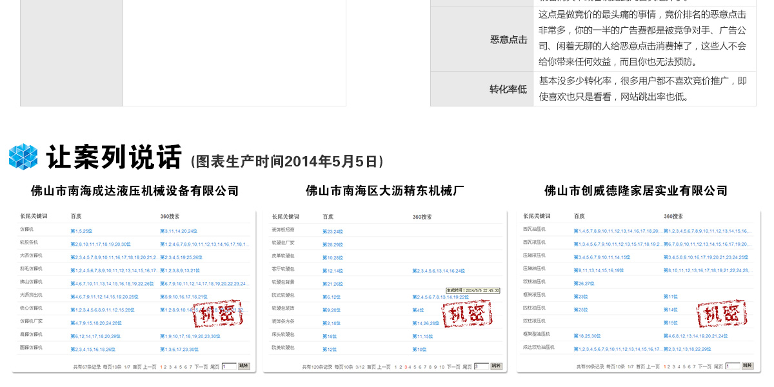Open 360 ranking 第11位 for 框架液压机
The image size is (774, 387).
coord(671,297)
